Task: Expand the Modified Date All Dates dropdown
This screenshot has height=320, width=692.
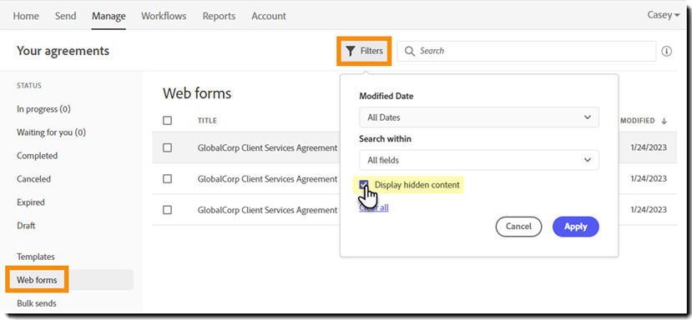Action: point(479,117)
